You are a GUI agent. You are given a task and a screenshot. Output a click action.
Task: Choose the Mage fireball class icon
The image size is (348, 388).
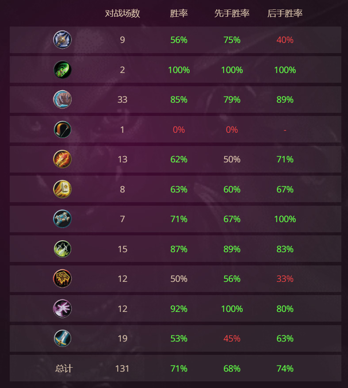click(x=62, y=159)
